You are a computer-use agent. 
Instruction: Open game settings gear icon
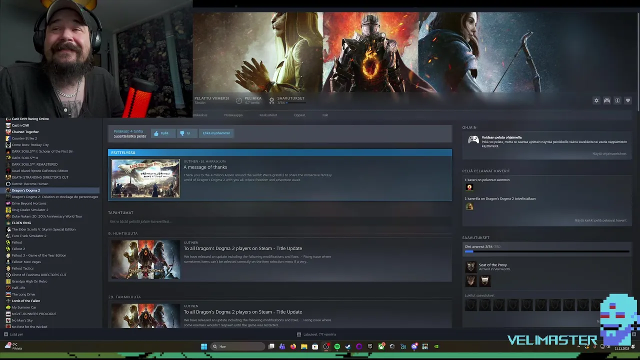tap(596, 100)
